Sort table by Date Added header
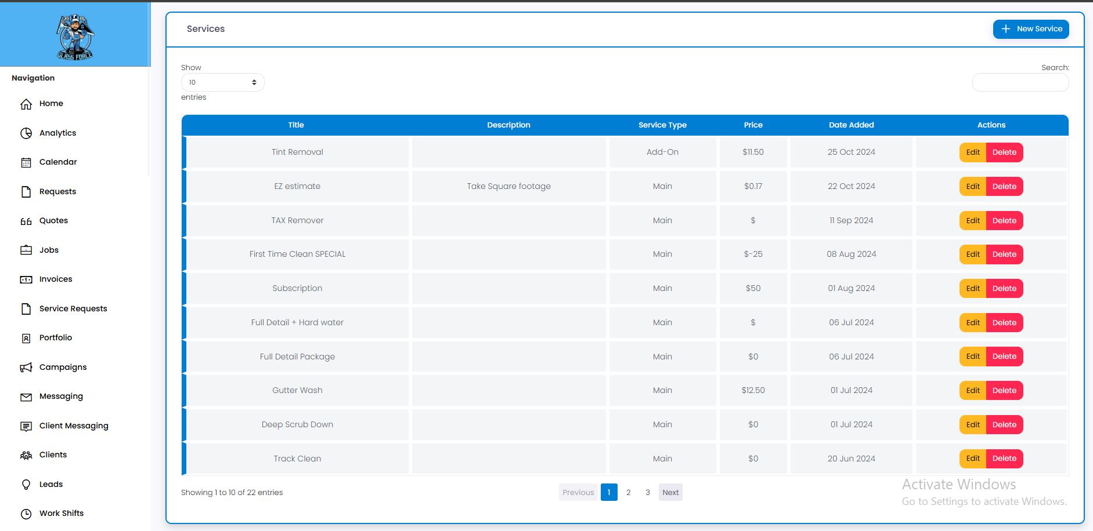This screenshot has height=531, width=1093. (x=851, y=125)
